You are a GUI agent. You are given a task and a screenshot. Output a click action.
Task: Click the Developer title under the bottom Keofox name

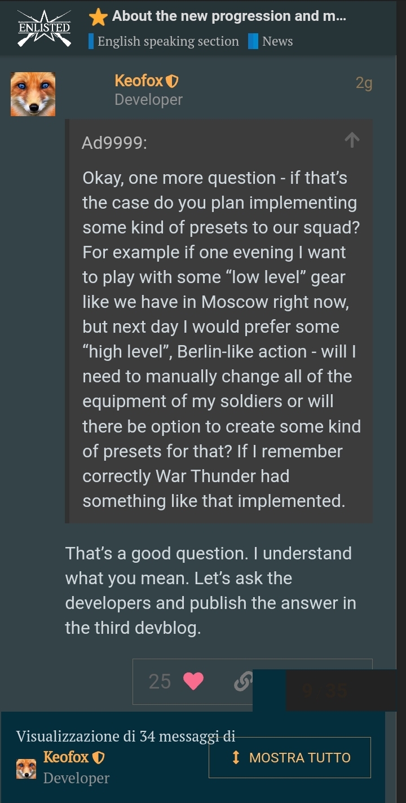click(x=76, y=778)
